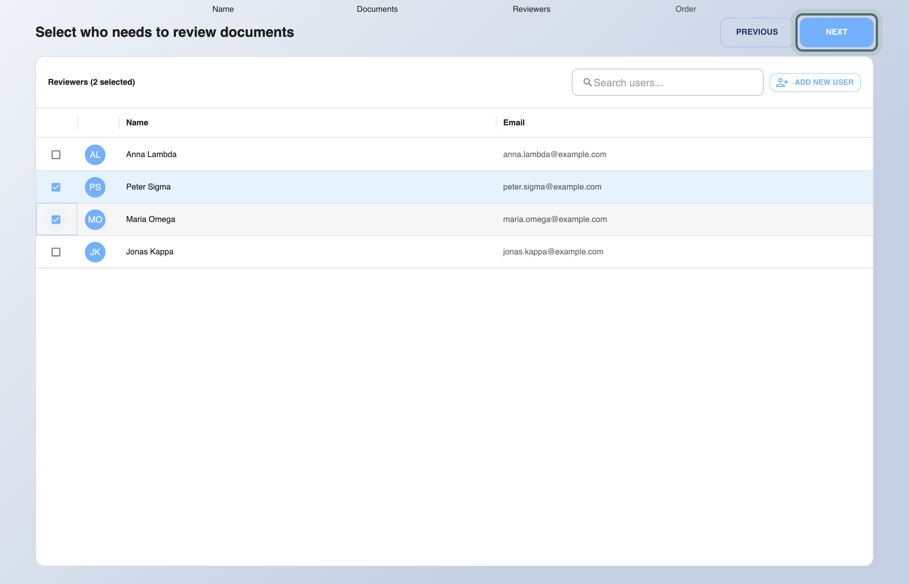
Task: Open the Reviewers wizard step
Action: [x=531, y=9]
